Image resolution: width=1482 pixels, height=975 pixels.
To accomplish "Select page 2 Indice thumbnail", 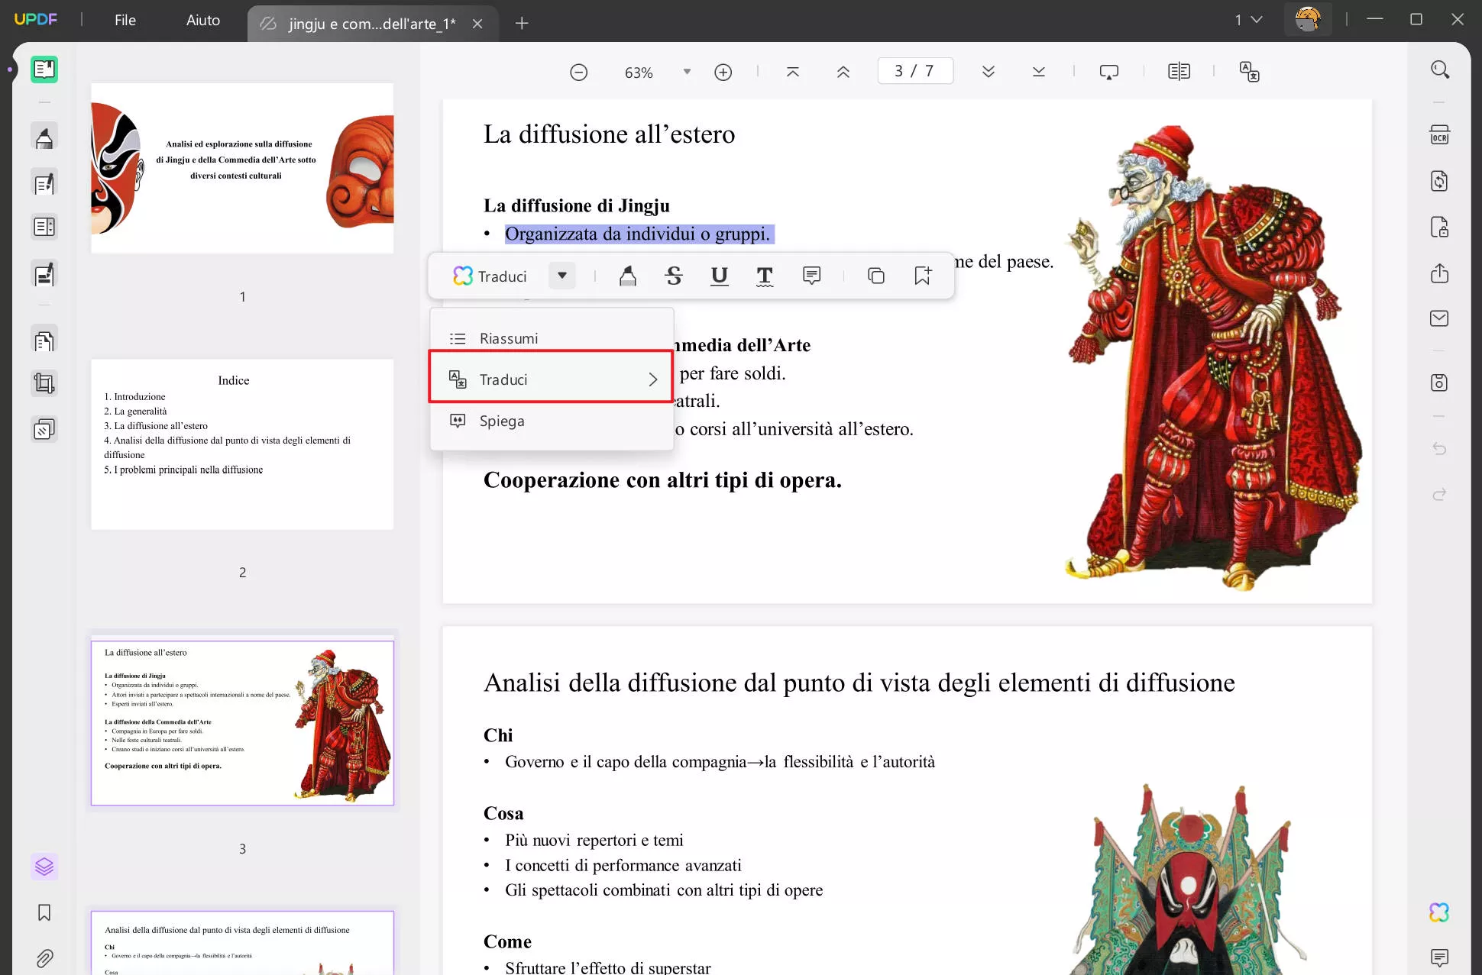I will point(242,444).
